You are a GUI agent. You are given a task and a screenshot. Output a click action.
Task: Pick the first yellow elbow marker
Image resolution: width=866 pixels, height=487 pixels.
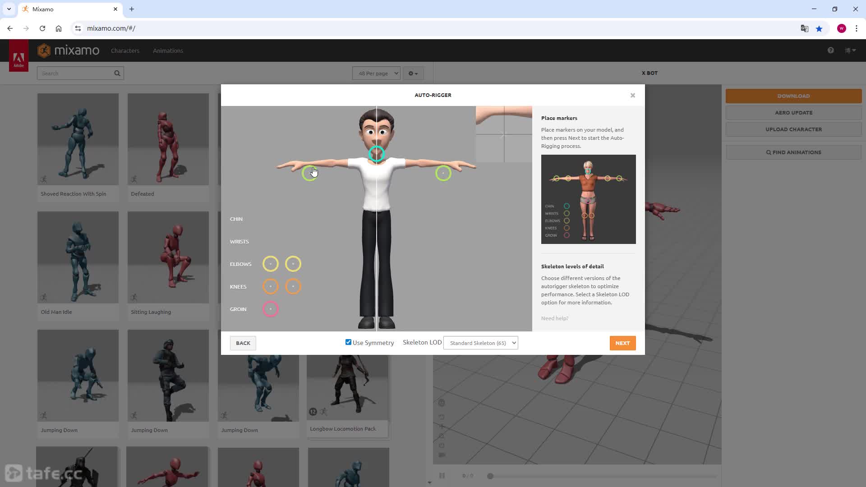click(x=271, y=264)
